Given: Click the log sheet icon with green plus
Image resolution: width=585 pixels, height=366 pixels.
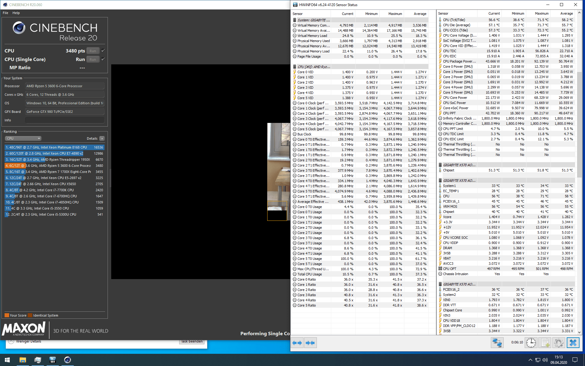Looking at the screenshot, I should pyautogui.click(x=545, y=343).
